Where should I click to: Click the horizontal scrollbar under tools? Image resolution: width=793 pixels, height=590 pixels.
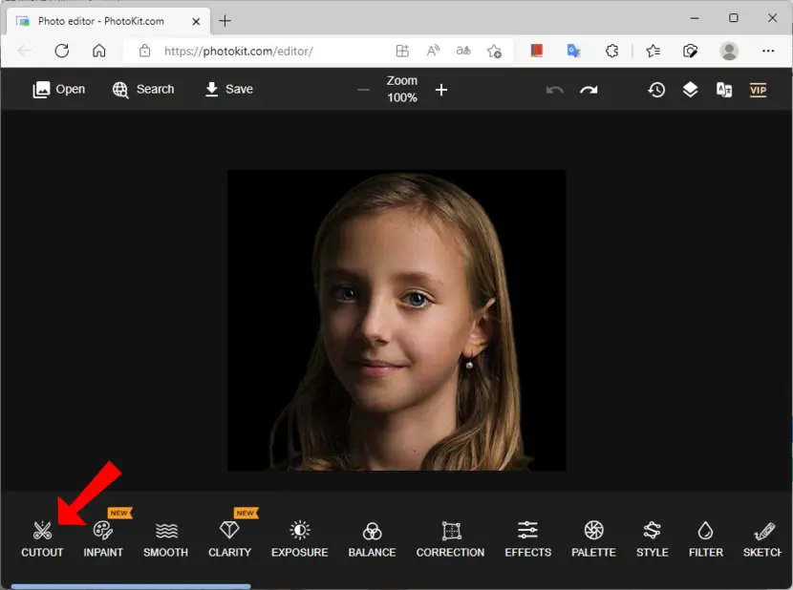pyautogui.click(x=131, y=586)
